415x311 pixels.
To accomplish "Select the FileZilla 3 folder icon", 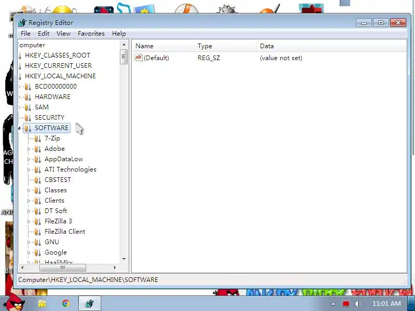I will click(x=37, y=221).
